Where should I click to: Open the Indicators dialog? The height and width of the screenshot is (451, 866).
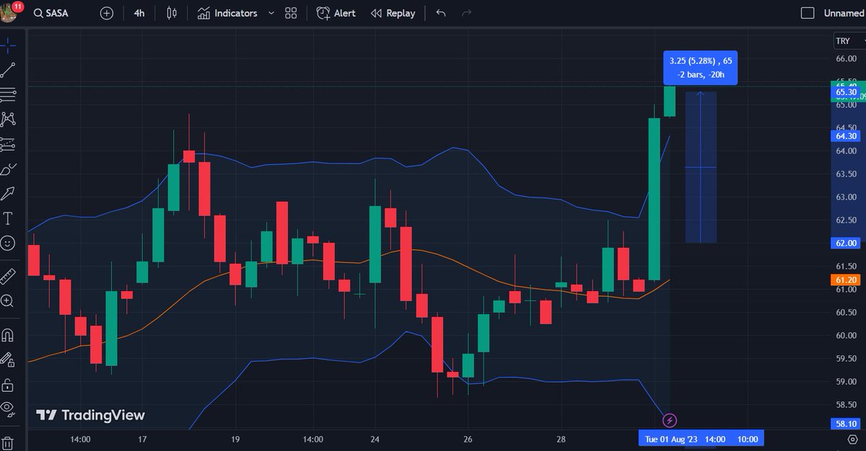[227, 13]
